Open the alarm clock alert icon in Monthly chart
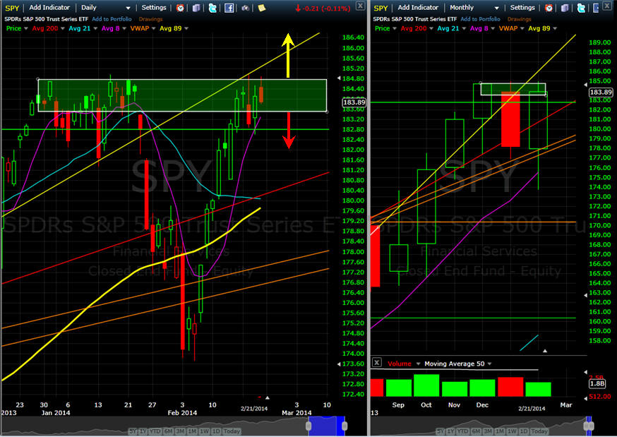Image resolution: width=617 pixels, height=437 pixels. point(549,8)
